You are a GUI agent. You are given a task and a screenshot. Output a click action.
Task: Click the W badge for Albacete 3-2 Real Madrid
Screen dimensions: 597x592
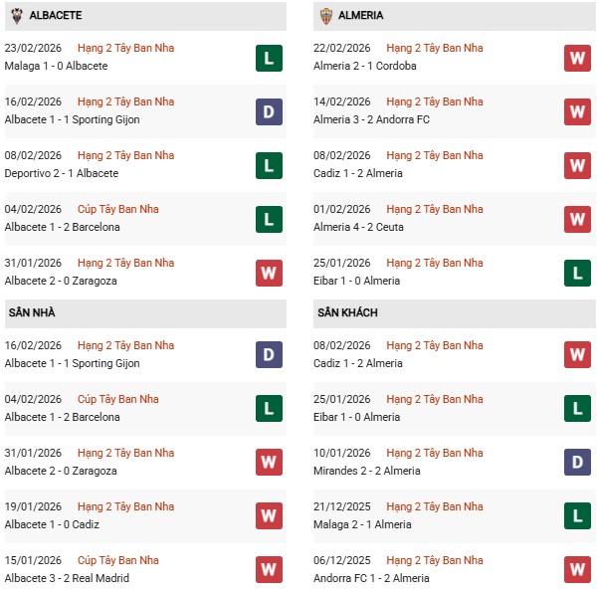pos(269,570)
